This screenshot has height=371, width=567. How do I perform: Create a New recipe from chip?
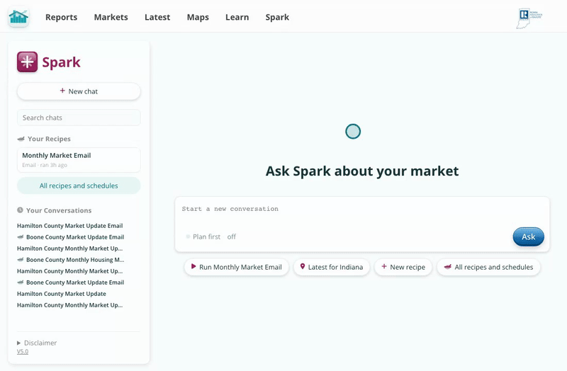(x=403, y=268)
